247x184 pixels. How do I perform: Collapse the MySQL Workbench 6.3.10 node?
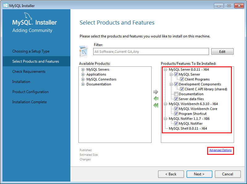166,104
